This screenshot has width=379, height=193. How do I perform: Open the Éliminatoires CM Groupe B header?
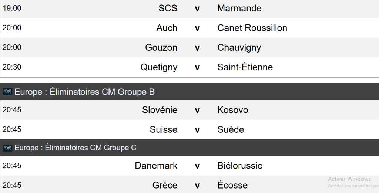click(84, 92)
